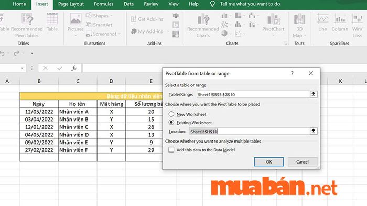The height and width of the screenshot is (206, 367).
Task: Click the Tell me what you want search box
Action: (x=250, y=4)
